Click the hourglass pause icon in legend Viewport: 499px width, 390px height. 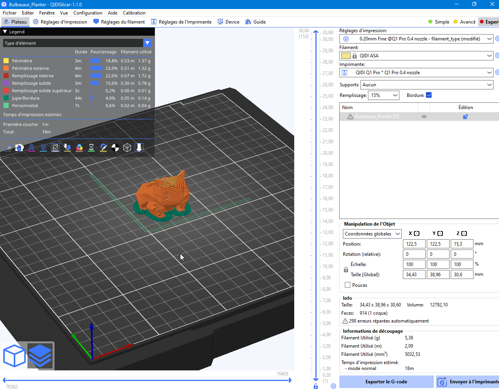pos(91,148)
